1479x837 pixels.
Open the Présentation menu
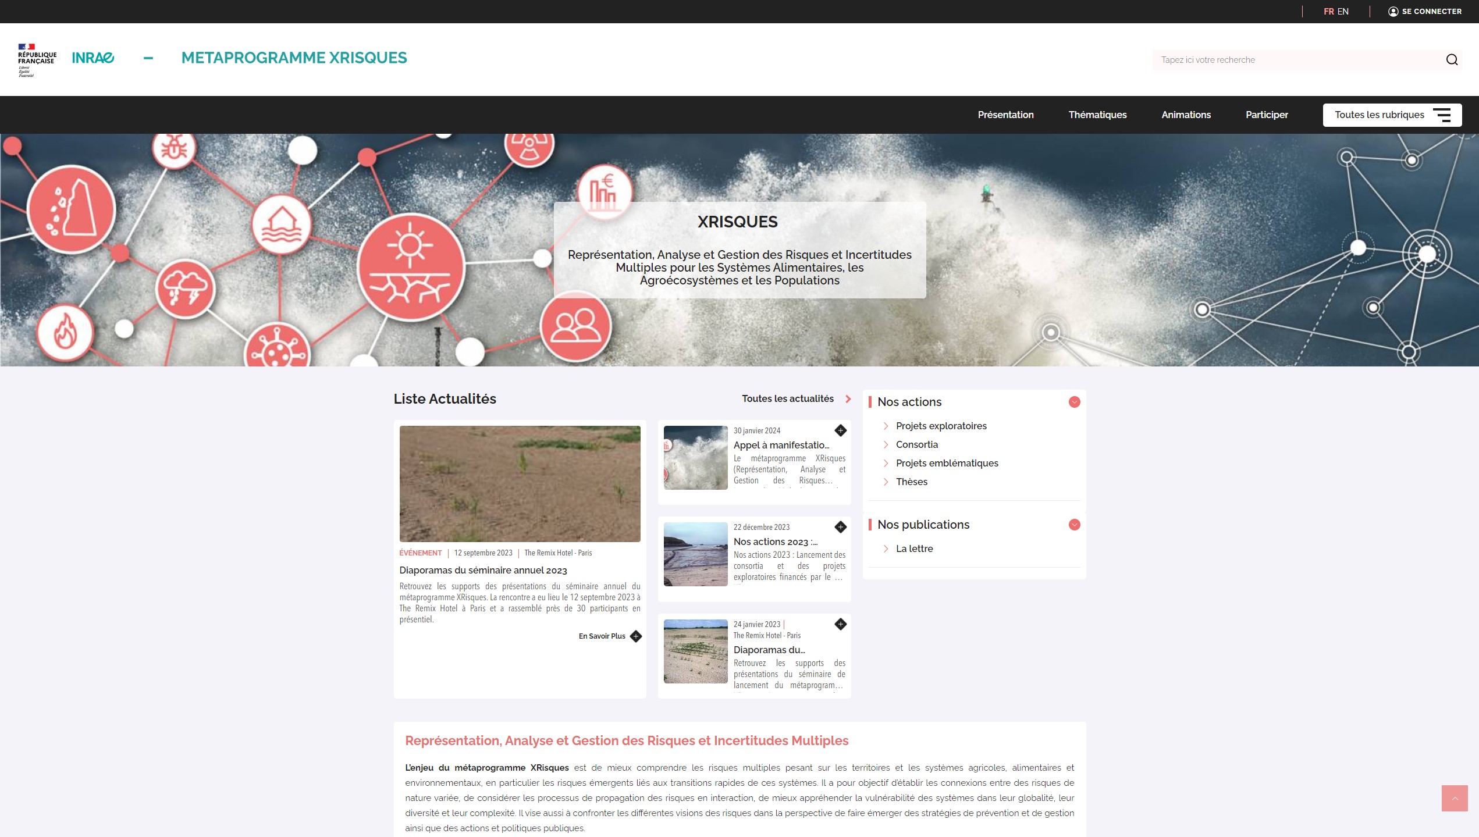[x=1005, y=115]
